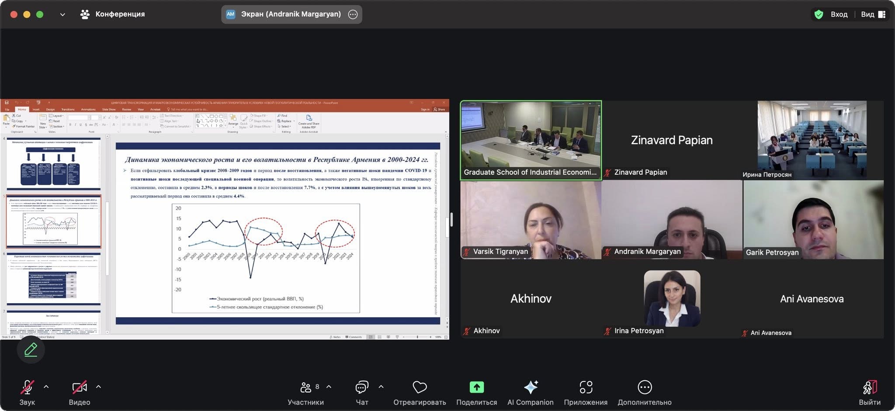Viewport: 895px width, 411px height.
Task: Open the Чат chat panel
Action: (x=362, y=393)
